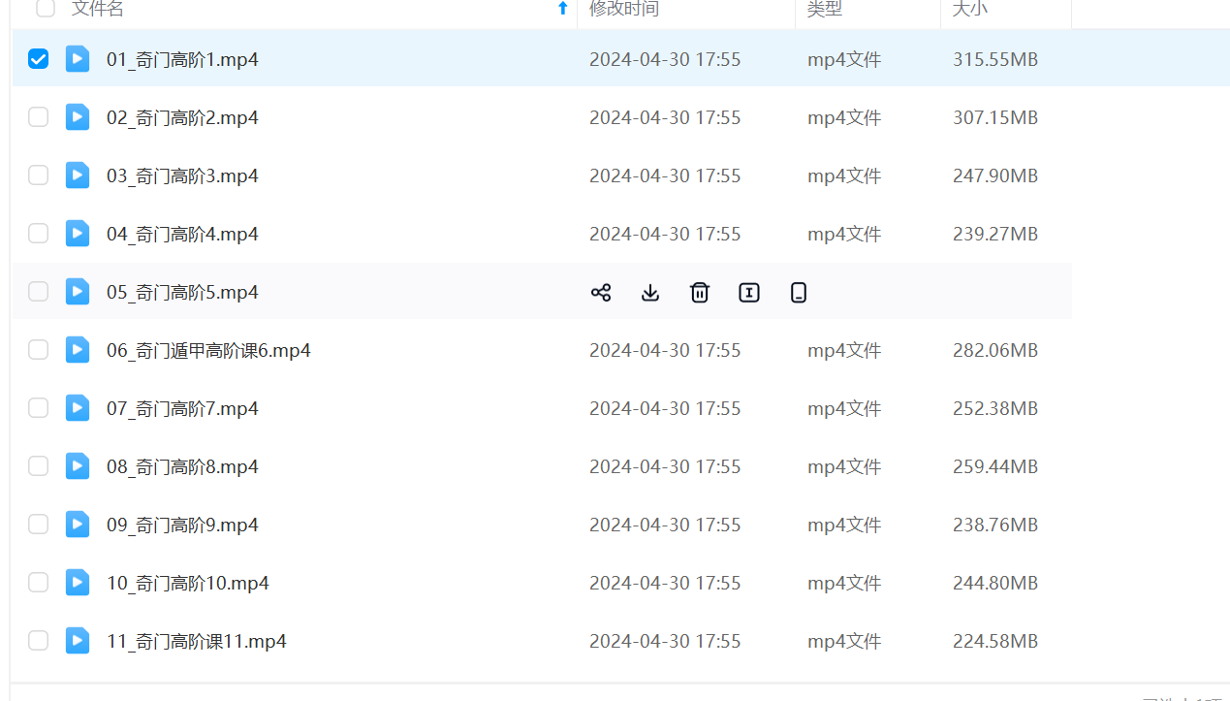1230x701 pixels.
Task: Open the file 10_奇门高阶10.mp4
Action: pyautogui.click(x=187, y=583)
